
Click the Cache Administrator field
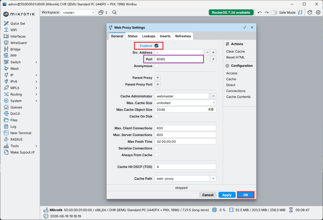[182, 96]
